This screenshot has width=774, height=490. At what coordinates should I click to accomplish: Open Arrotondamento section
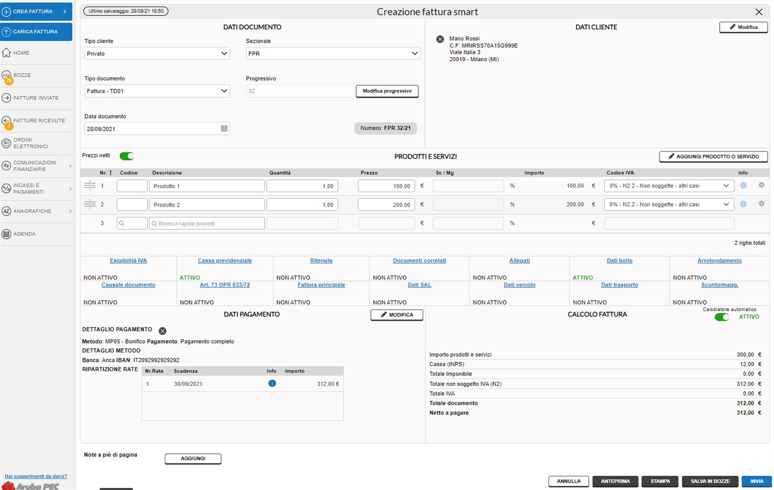[720, 260]
